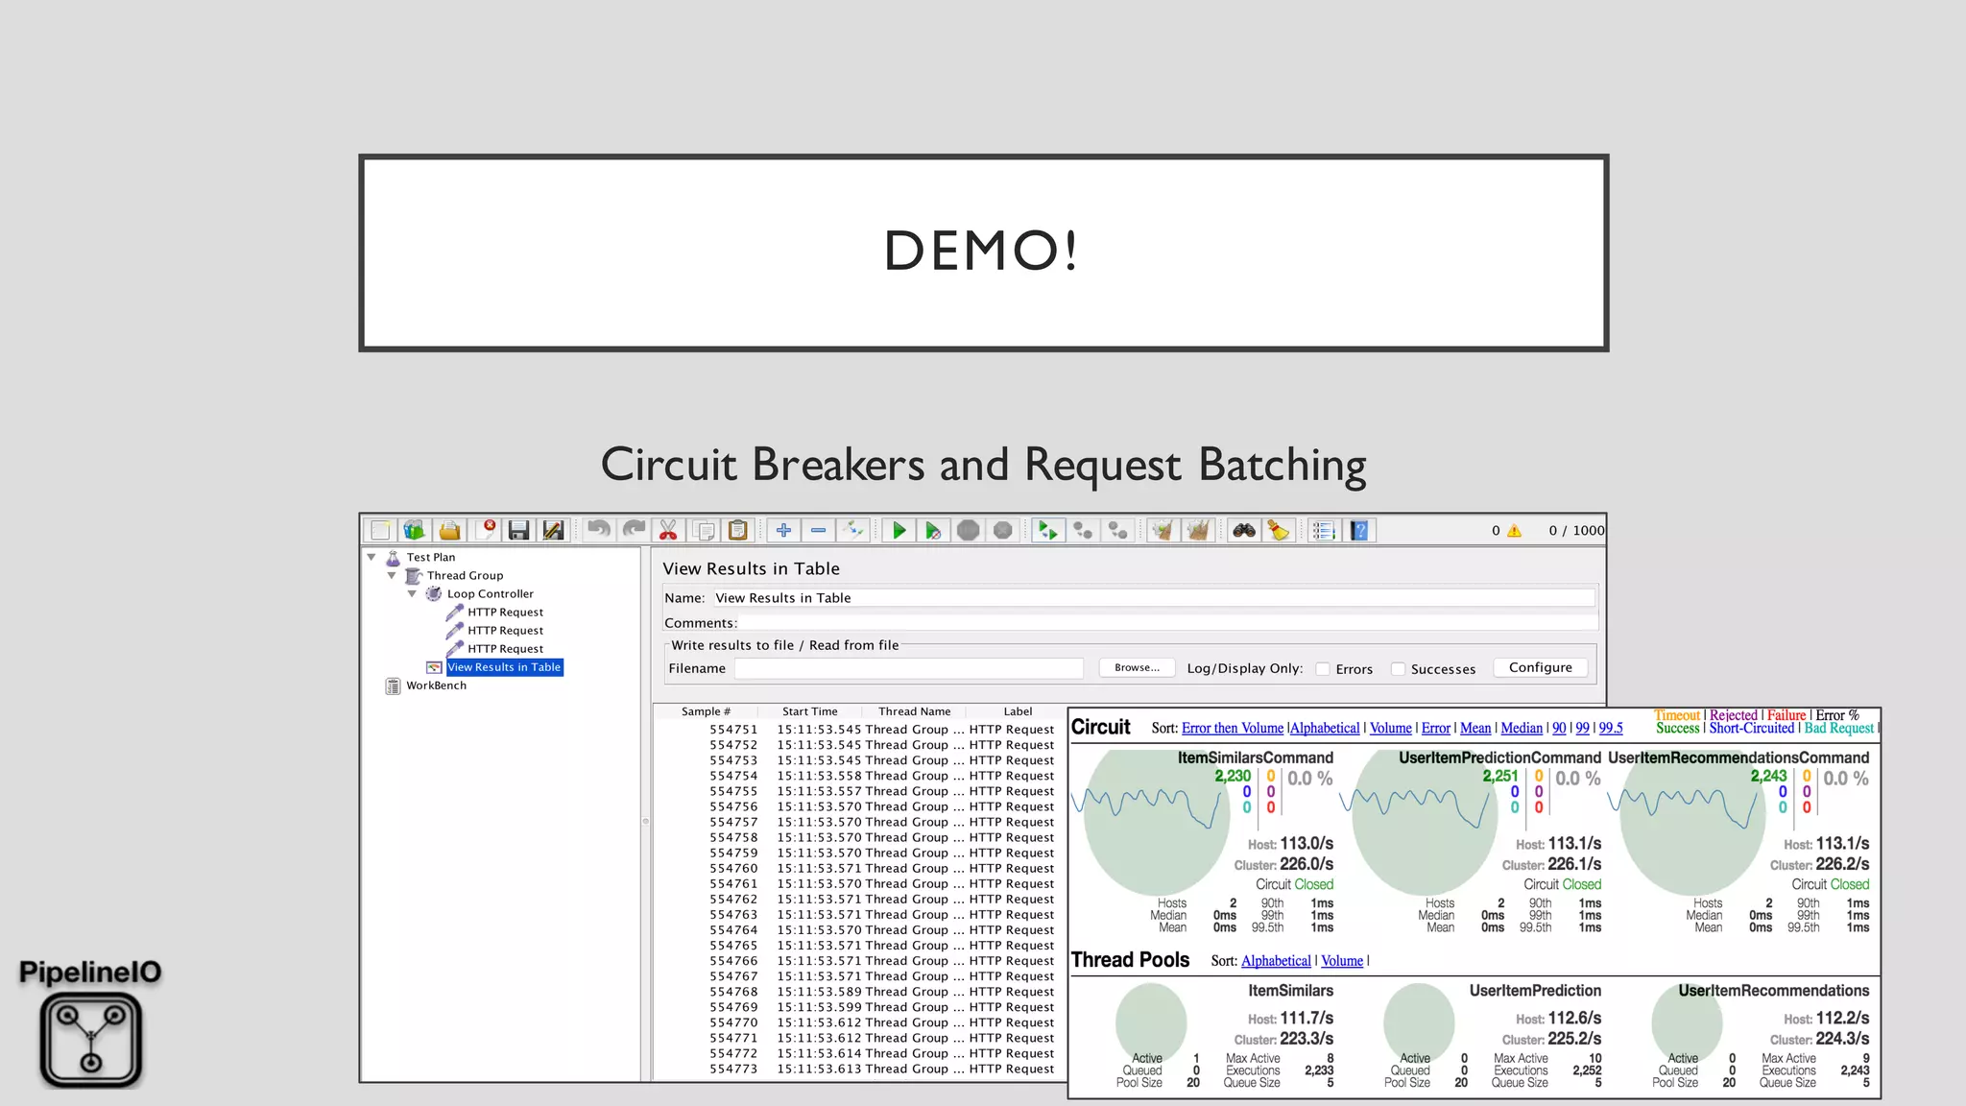Click the Stop test icon
Viewport: 1966px width, 1106px height.
coord(968,530)
